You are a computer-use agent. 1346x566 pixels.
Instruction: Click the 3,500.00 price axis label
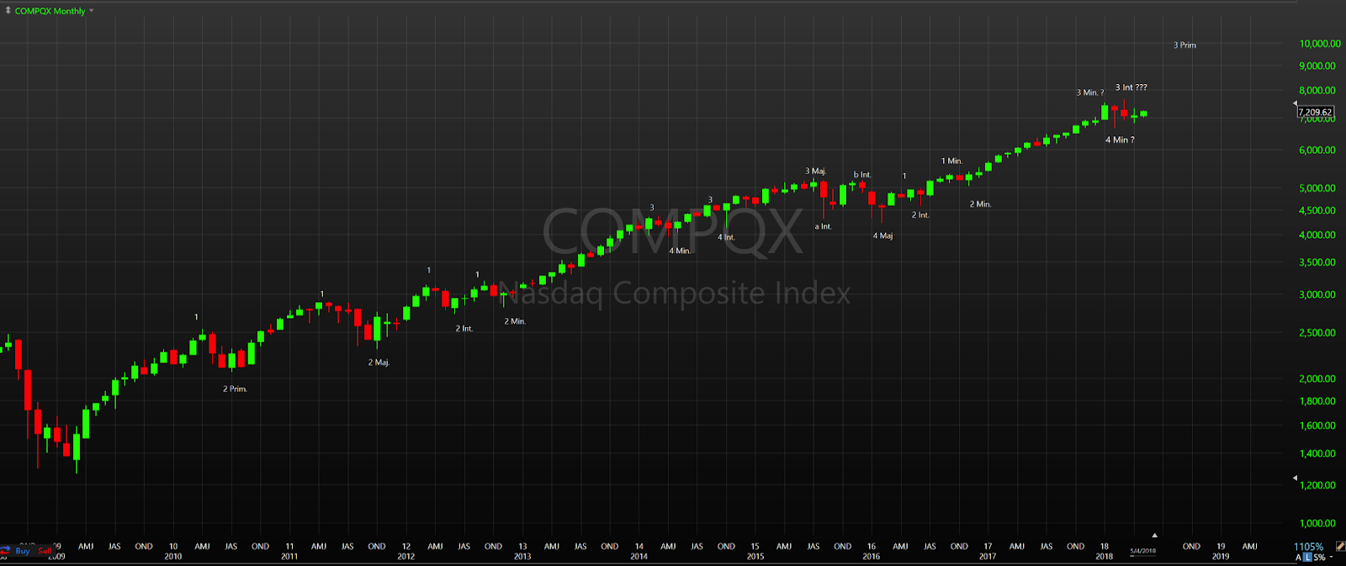pos(1317,262)
